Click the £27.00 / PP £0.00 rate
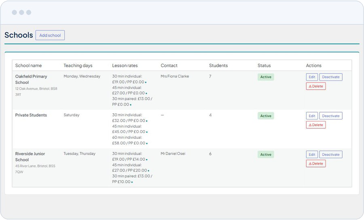Image resolution: width=364 pixels, height=220 pixels. (128, 93)
